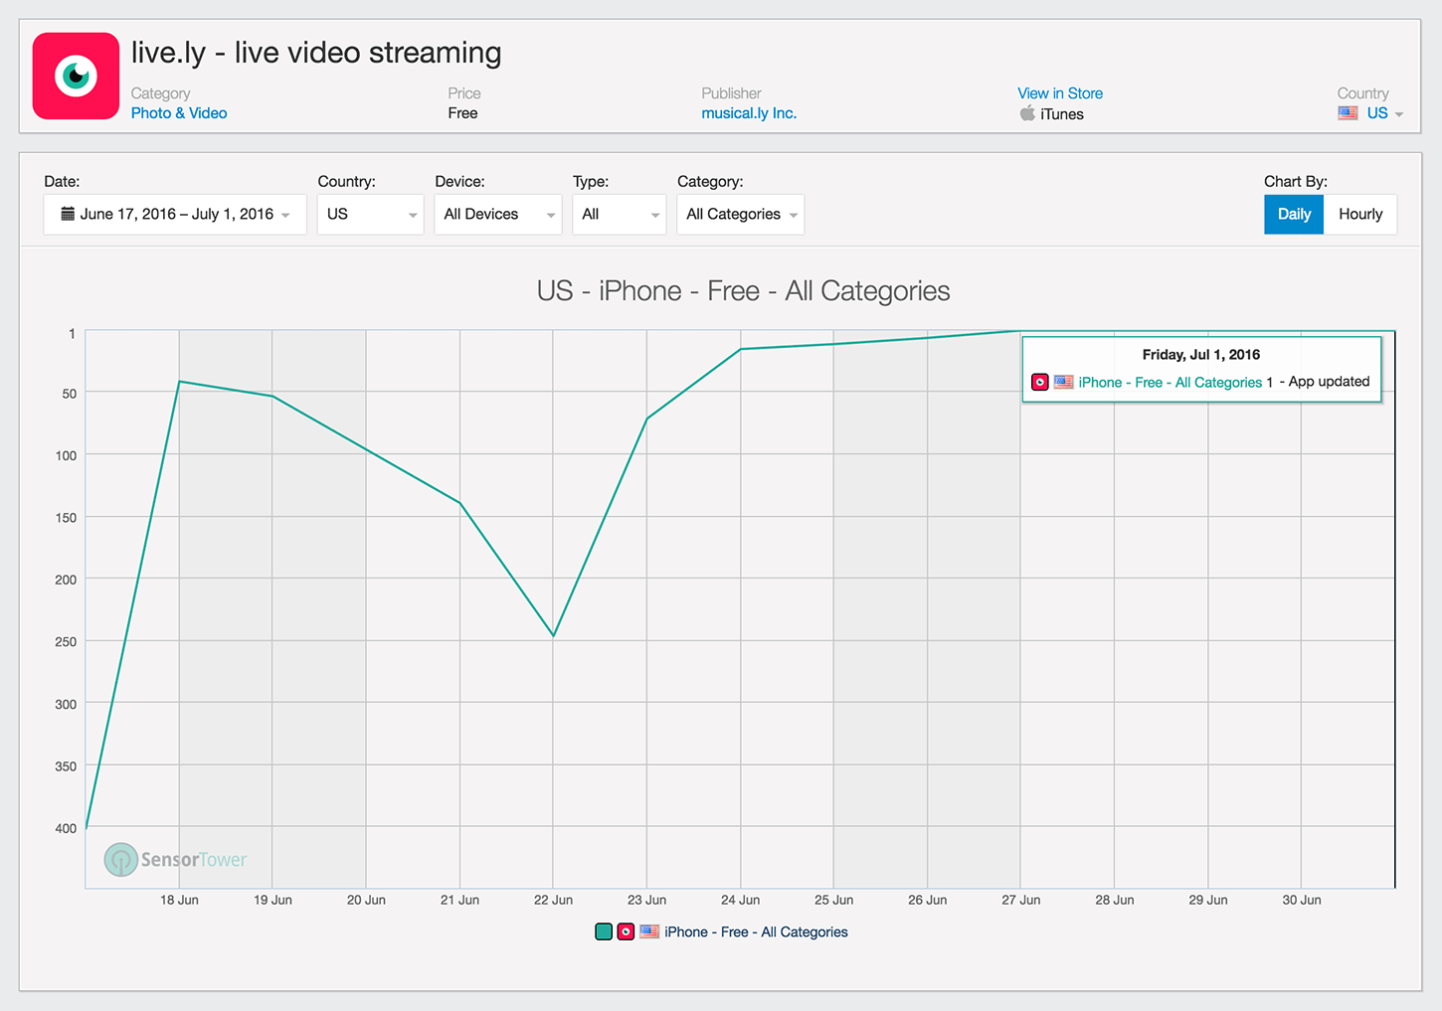Click the live.ly icon in the chart legend
The width and height of the screenshot is (1442, 1011).
coord(626,931)
